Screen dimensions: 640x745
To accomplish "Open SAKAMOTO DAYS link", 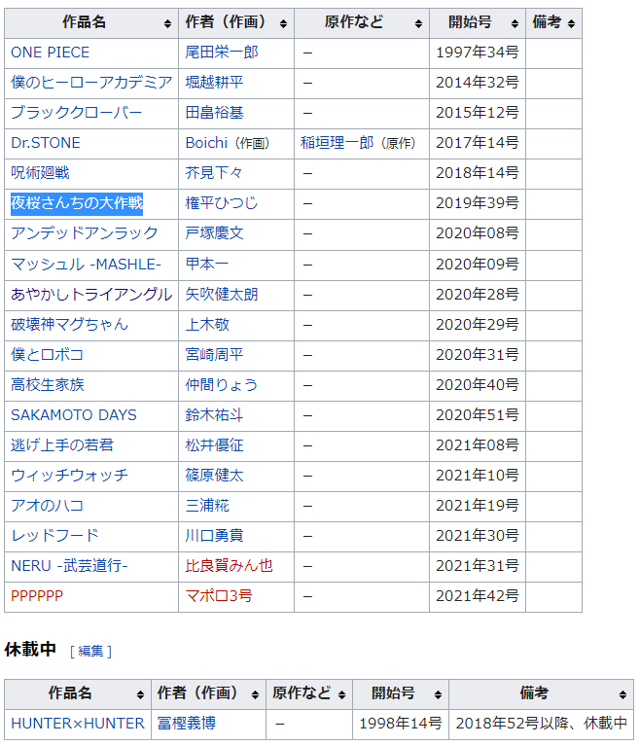I will click(74, 415).
